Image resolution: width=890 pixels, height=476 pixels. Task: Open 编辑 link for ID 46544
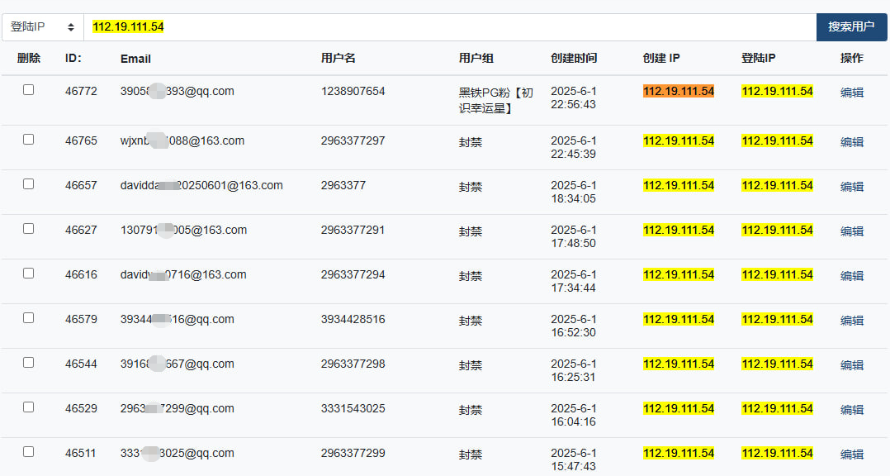point(852,365)
